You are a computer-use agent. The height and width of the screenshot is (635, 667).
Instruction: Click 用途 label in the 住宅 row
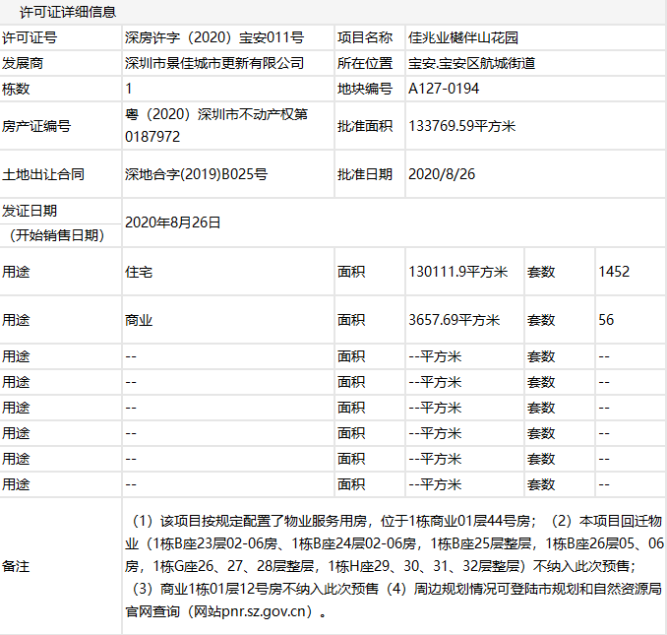[x=16, y=272]
